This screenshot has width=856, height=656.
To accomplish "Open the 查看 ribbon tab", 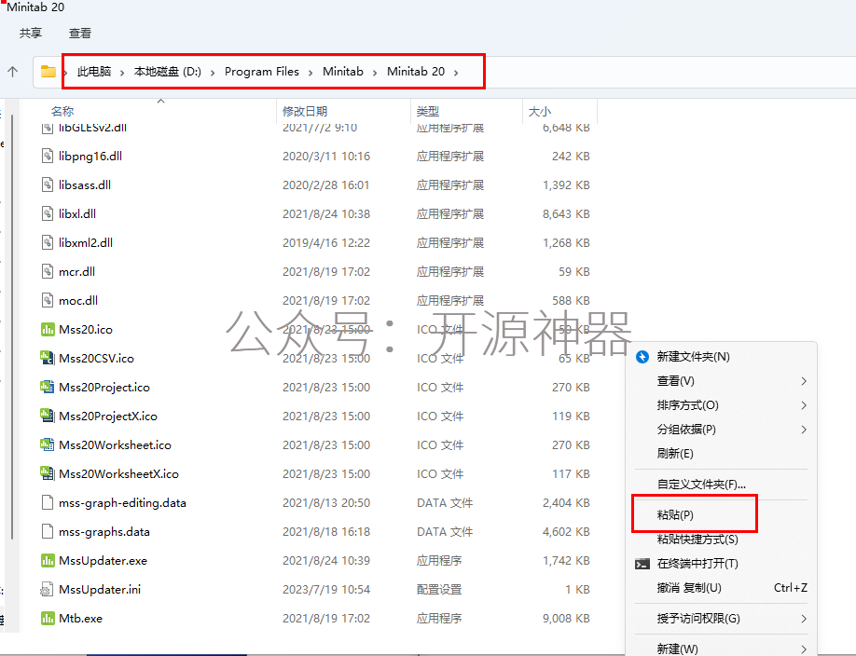I will [79, 34].
